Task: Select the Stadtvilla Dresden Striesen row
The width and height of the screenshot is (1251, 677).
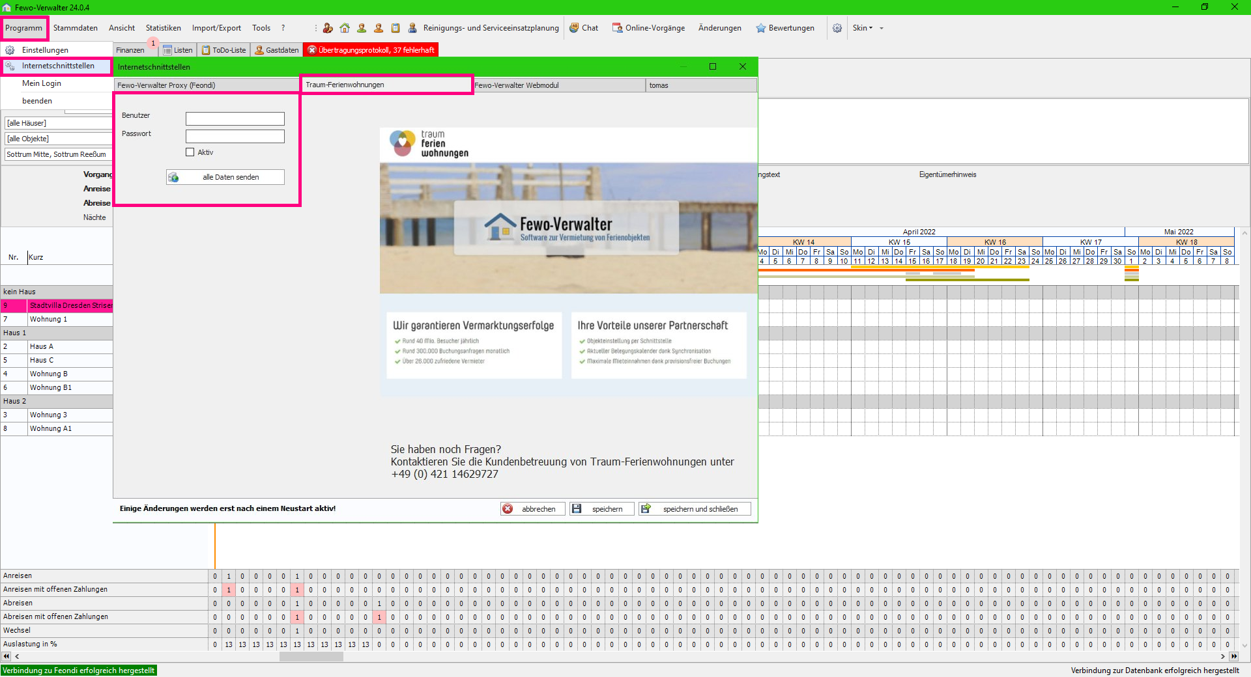Action: coord(57,305)
